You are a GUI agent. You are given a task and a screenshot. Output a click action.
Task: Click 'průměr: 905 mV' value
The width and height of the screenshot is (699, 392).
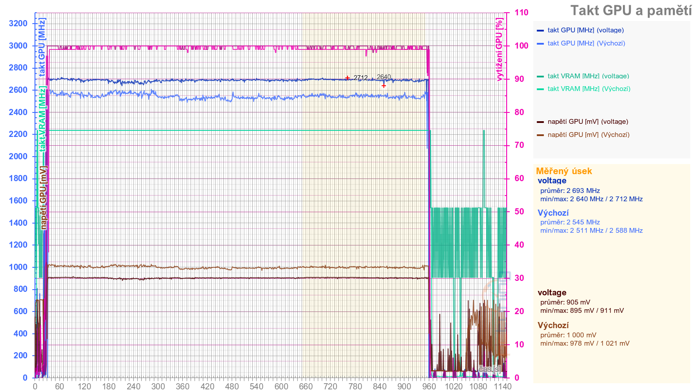pyautogui.click(x=565, y=302)
